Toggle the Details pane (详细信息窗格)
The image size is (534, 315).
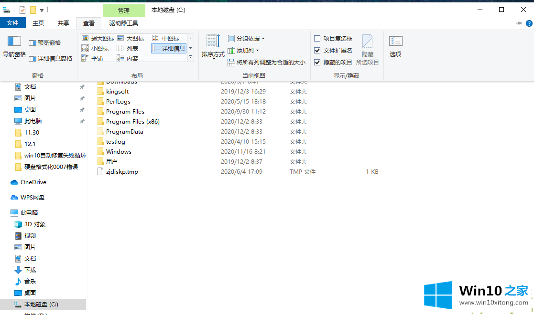point(50,59)
